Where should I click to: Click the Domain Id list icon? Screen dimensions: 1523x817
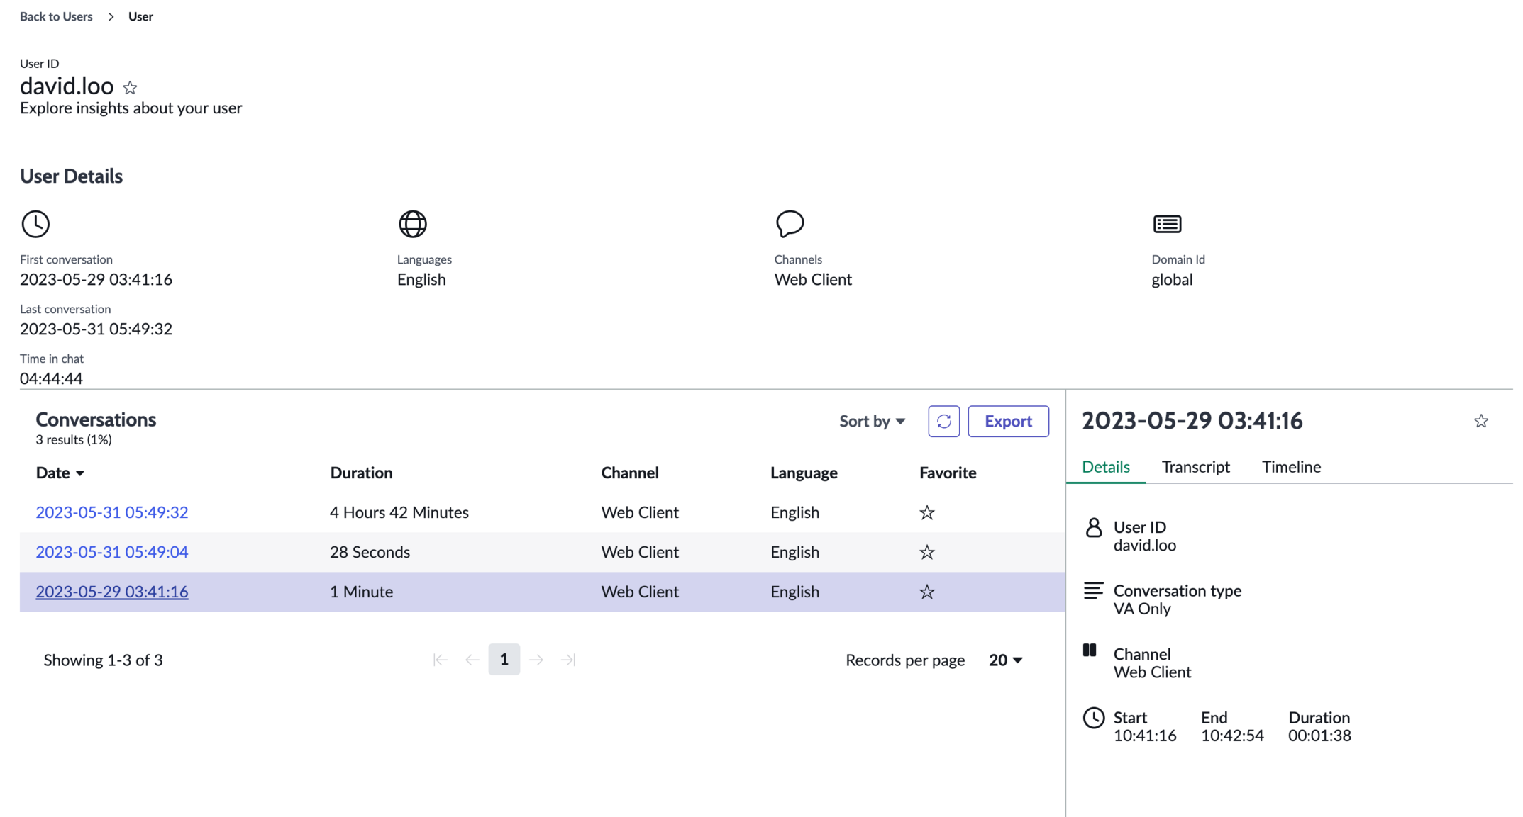click(x=1167, y=224)
